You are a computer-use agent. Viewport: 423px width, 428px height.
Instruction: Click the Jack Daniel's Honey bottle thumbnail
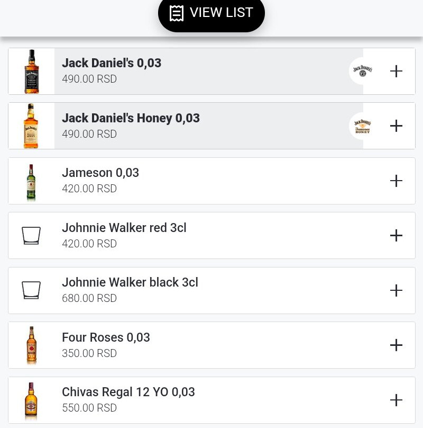[31, 126]
